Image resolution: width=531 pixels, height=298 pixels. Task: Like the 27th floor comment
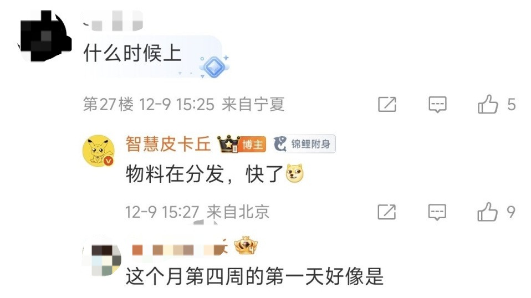(488, 104)
